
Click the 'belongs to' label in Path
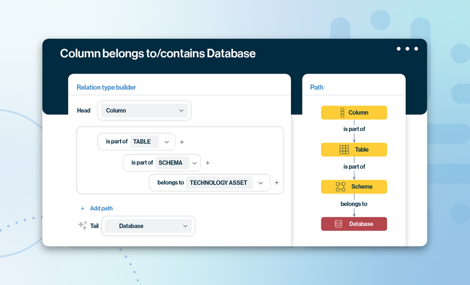(x=354, y=204)
